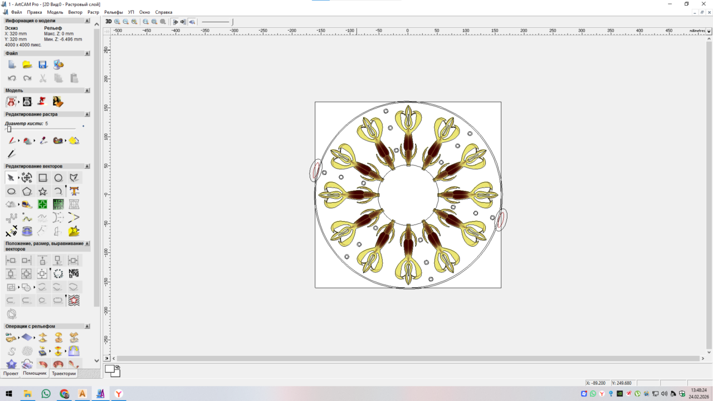Open the Рельефы menu
This screenshot has height=401, width=713.
point(114,12)
